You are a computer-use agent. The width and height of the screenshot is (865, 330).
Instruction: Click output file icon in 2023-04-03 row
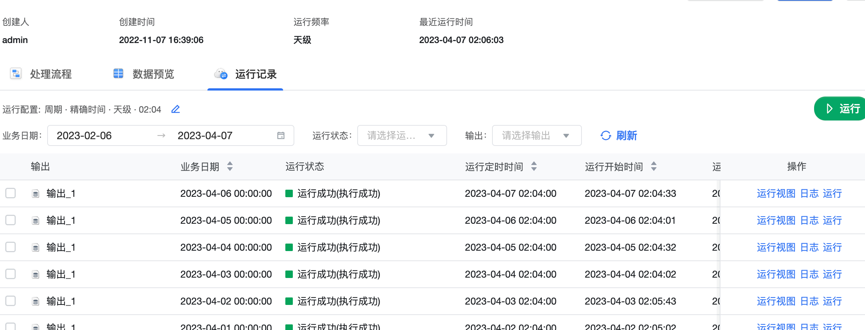click(x=36, y=275)
